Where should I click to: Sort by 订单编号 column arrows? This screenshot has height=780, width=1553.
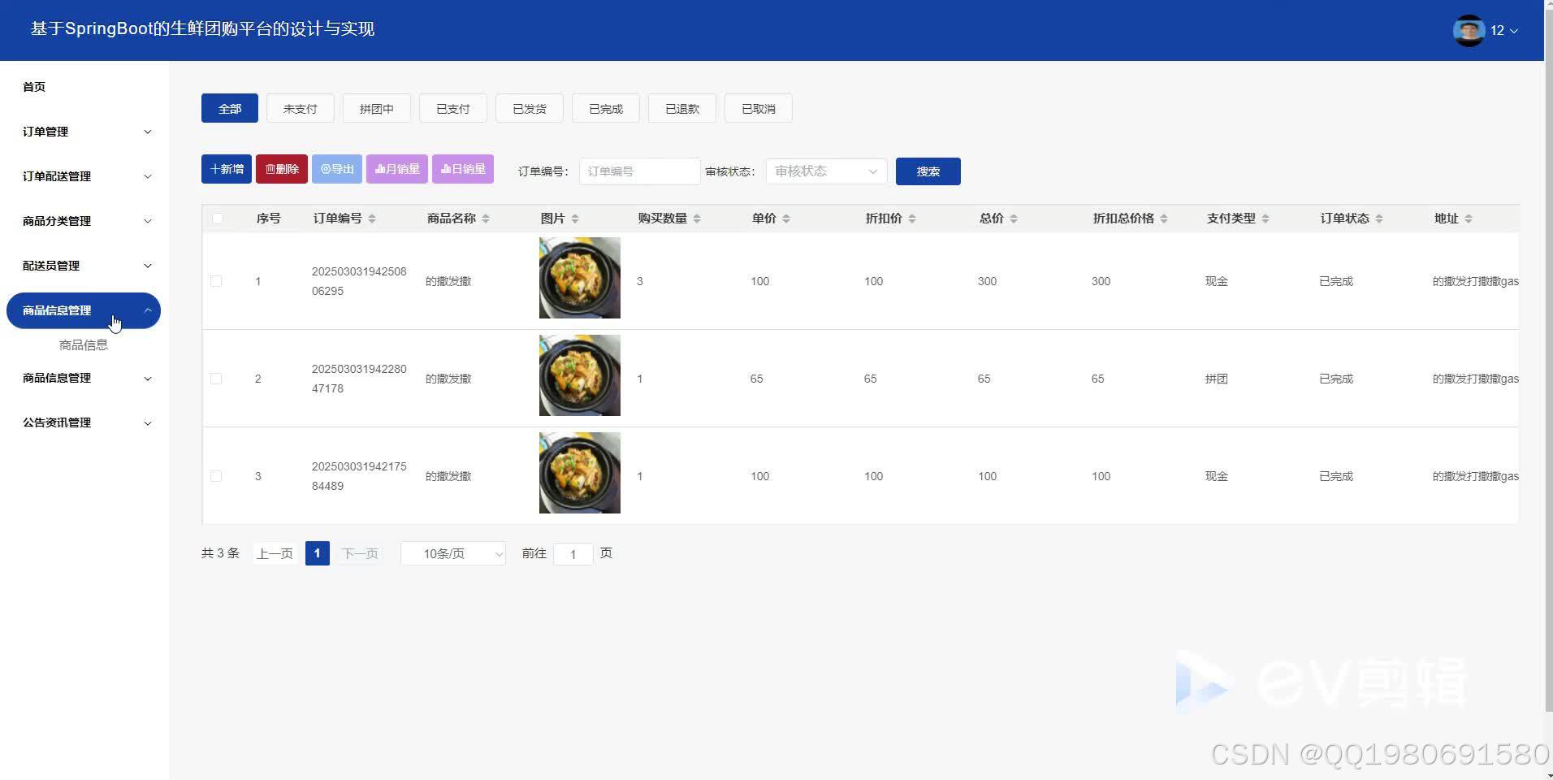pyautogui.click(x=372, y=219)
